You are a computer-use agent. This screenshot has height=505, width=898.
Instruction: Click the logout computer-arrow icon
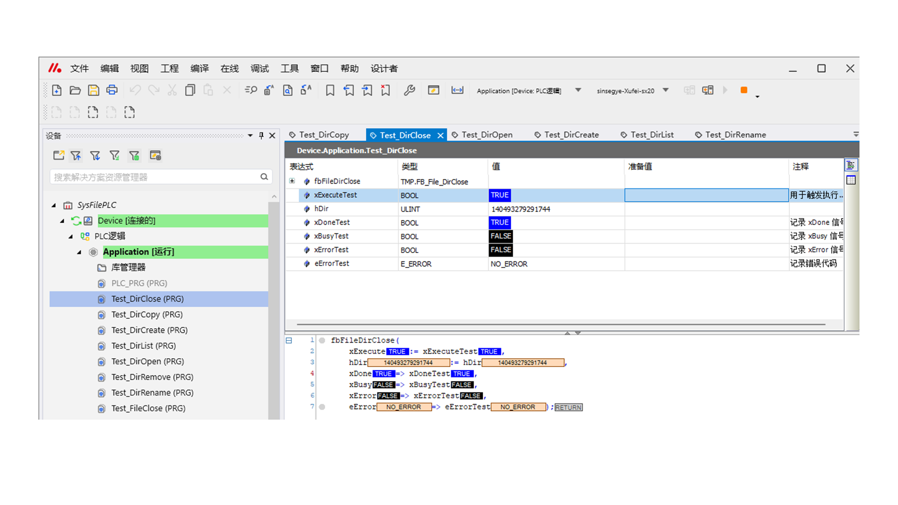[x=708, y=90]
